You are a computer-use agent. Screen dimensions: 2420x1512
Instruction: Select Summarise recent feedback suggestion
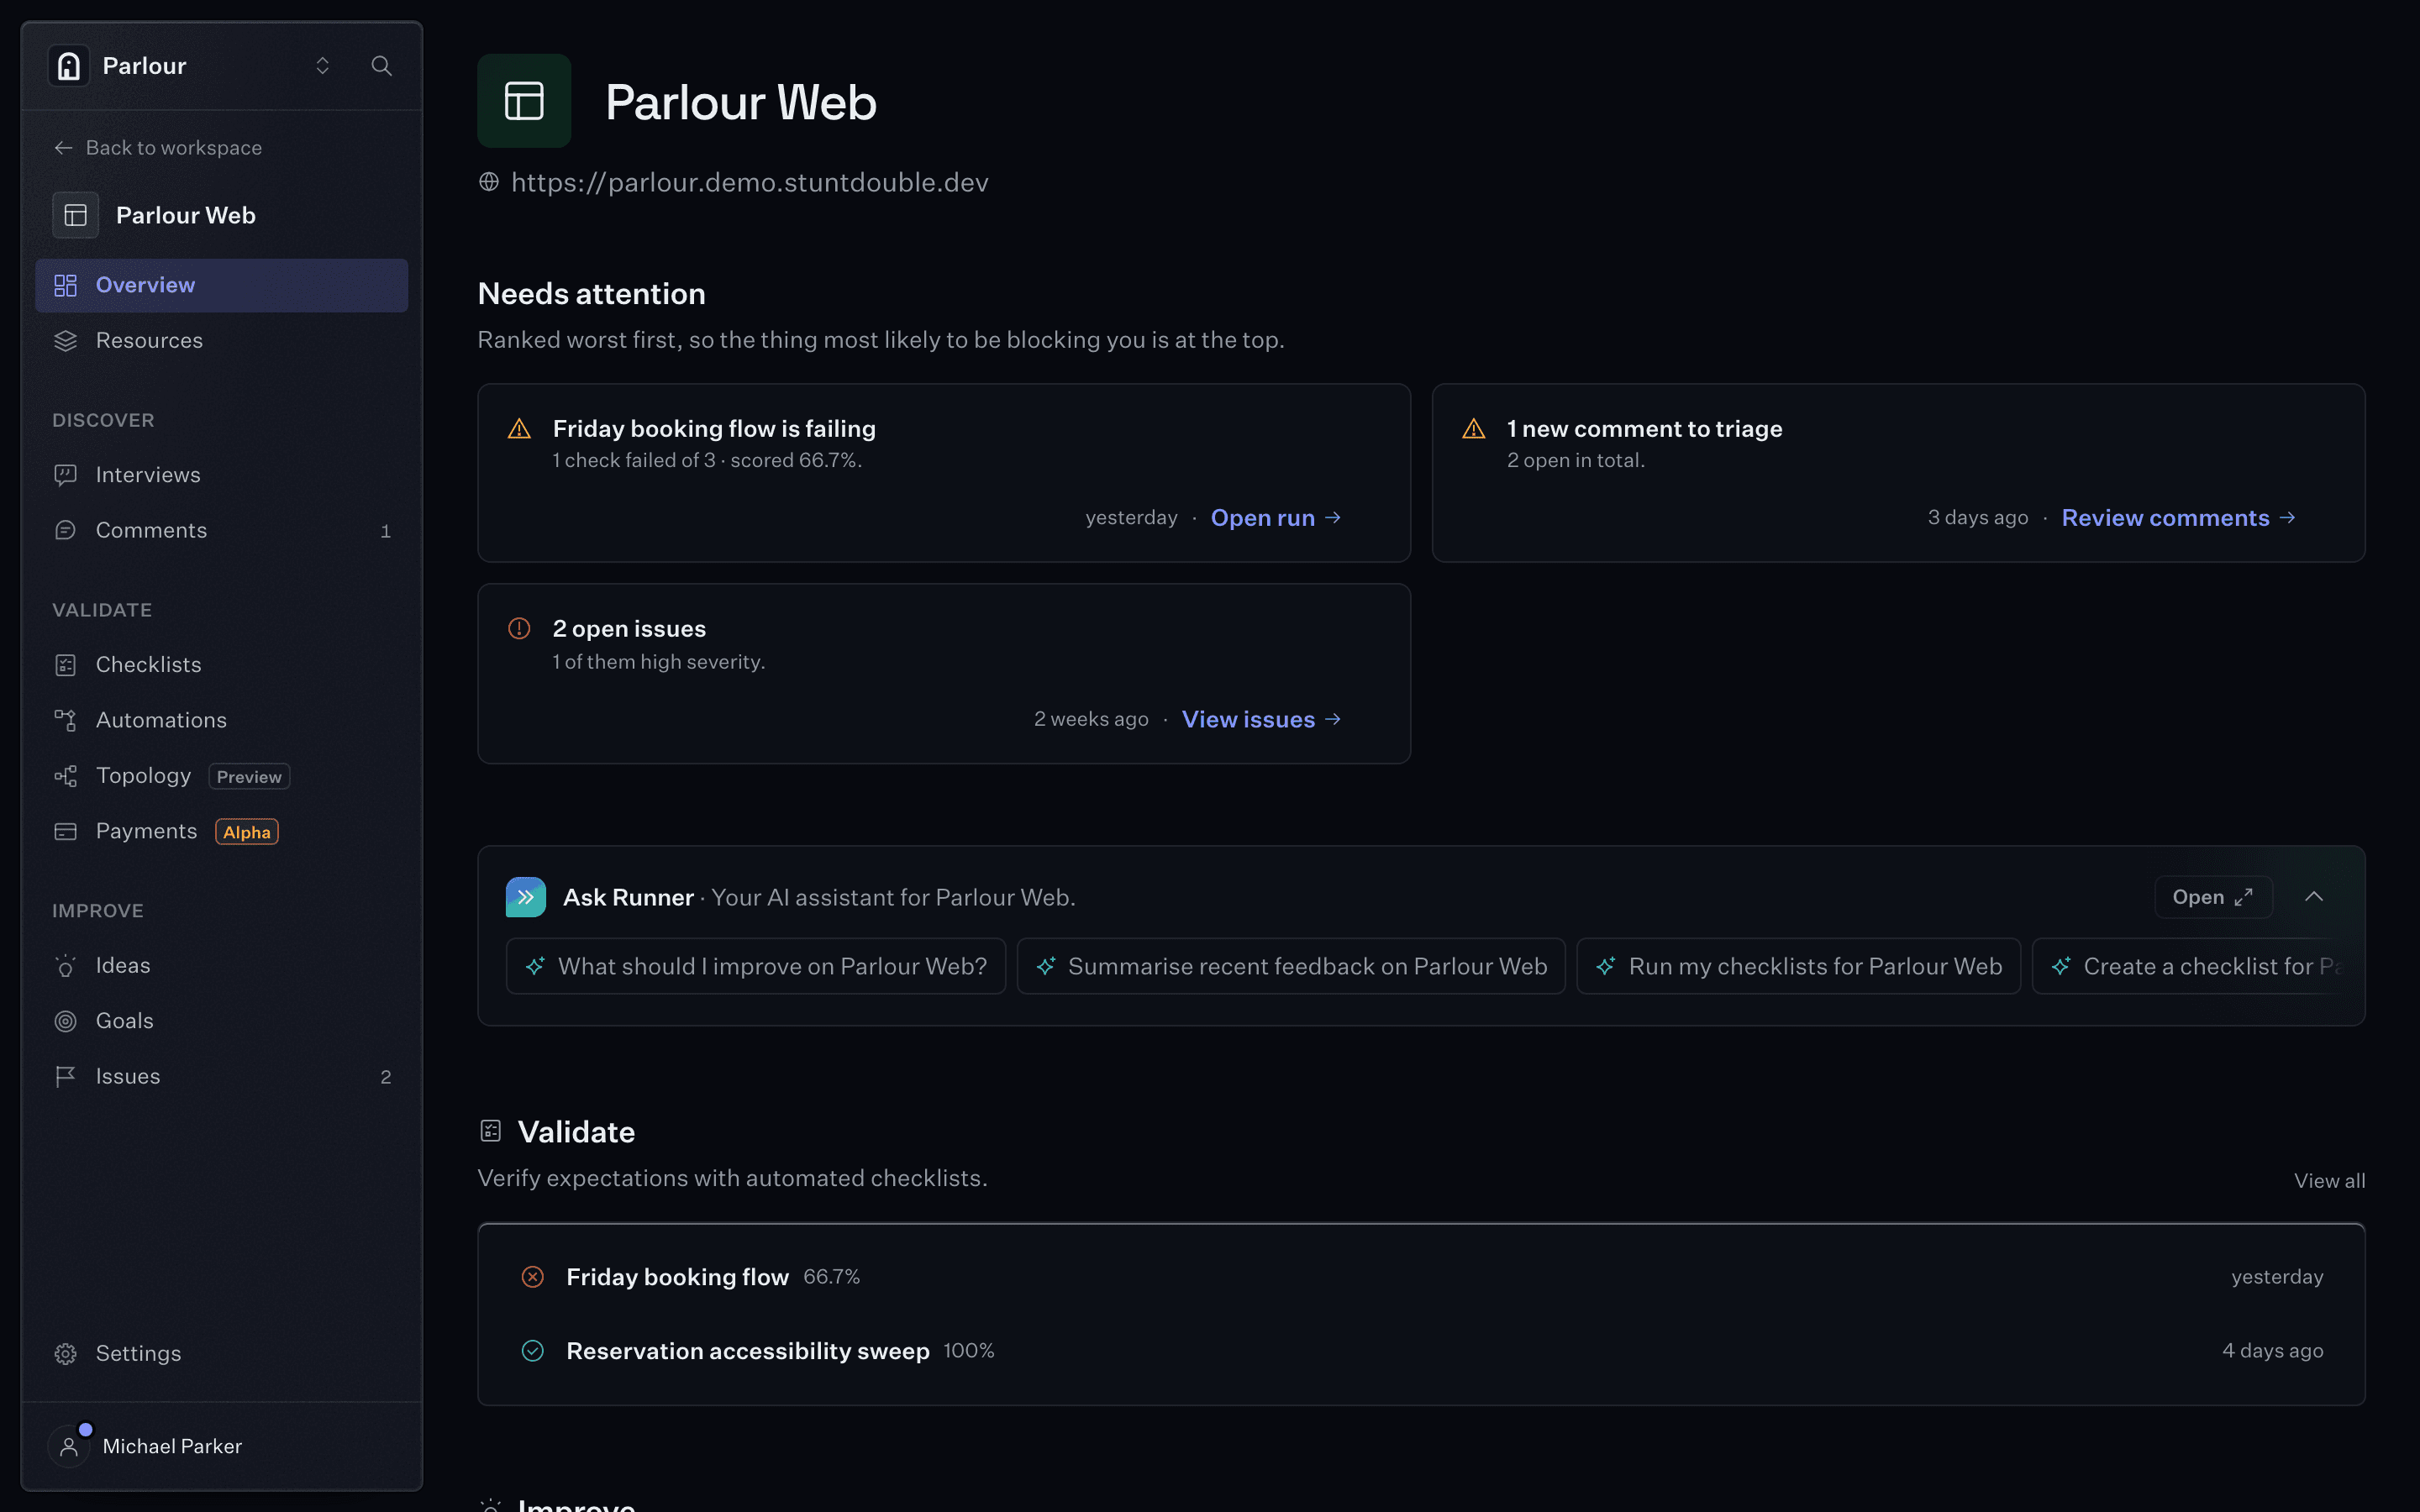[x=1291, y=966]
